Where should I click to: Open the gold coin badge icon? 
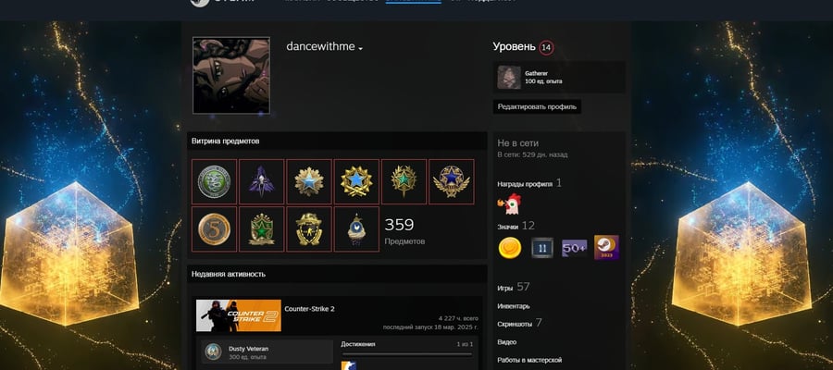(x=510, y=248)
